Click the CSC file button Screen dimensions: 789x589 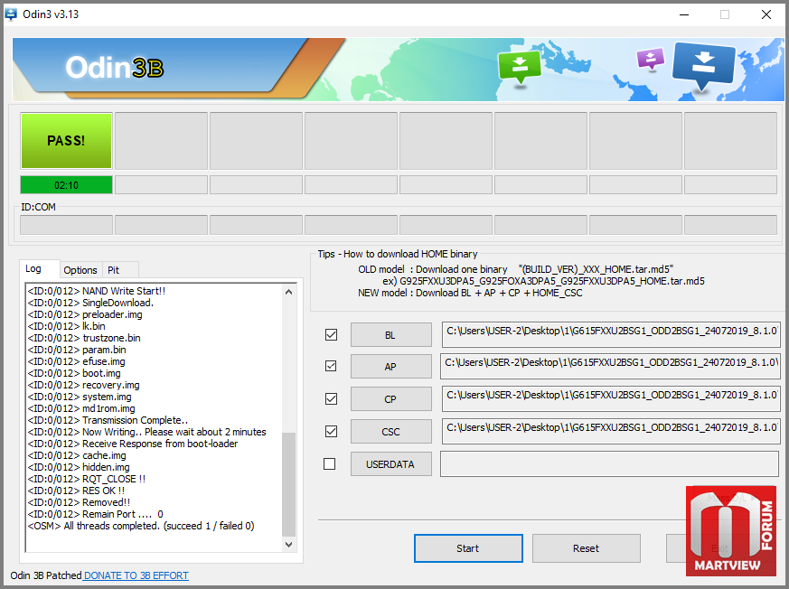[x=391, y=432]
